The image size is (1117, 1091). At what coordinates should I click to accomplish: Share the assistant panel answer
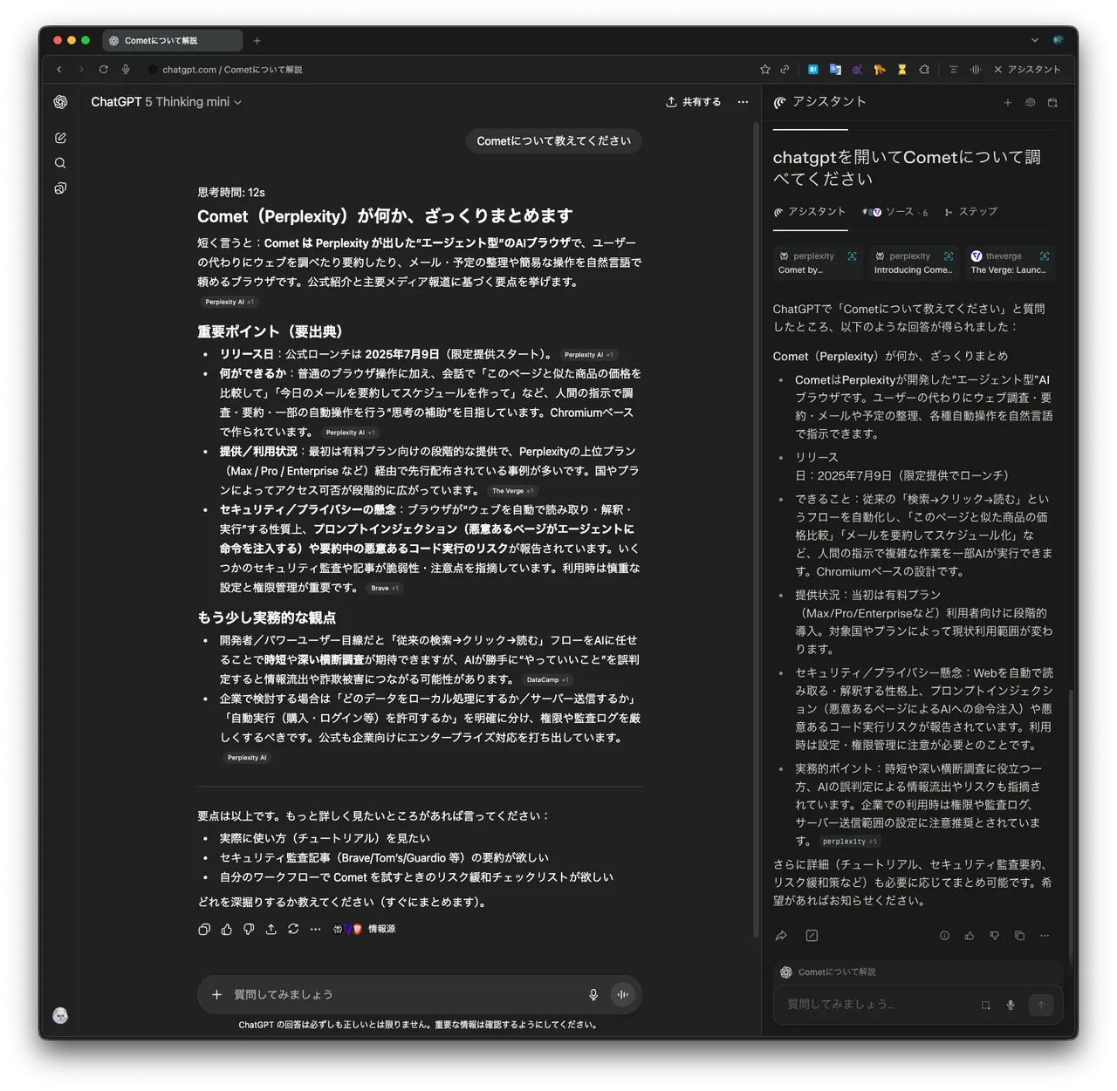click(x=781, y=936)
